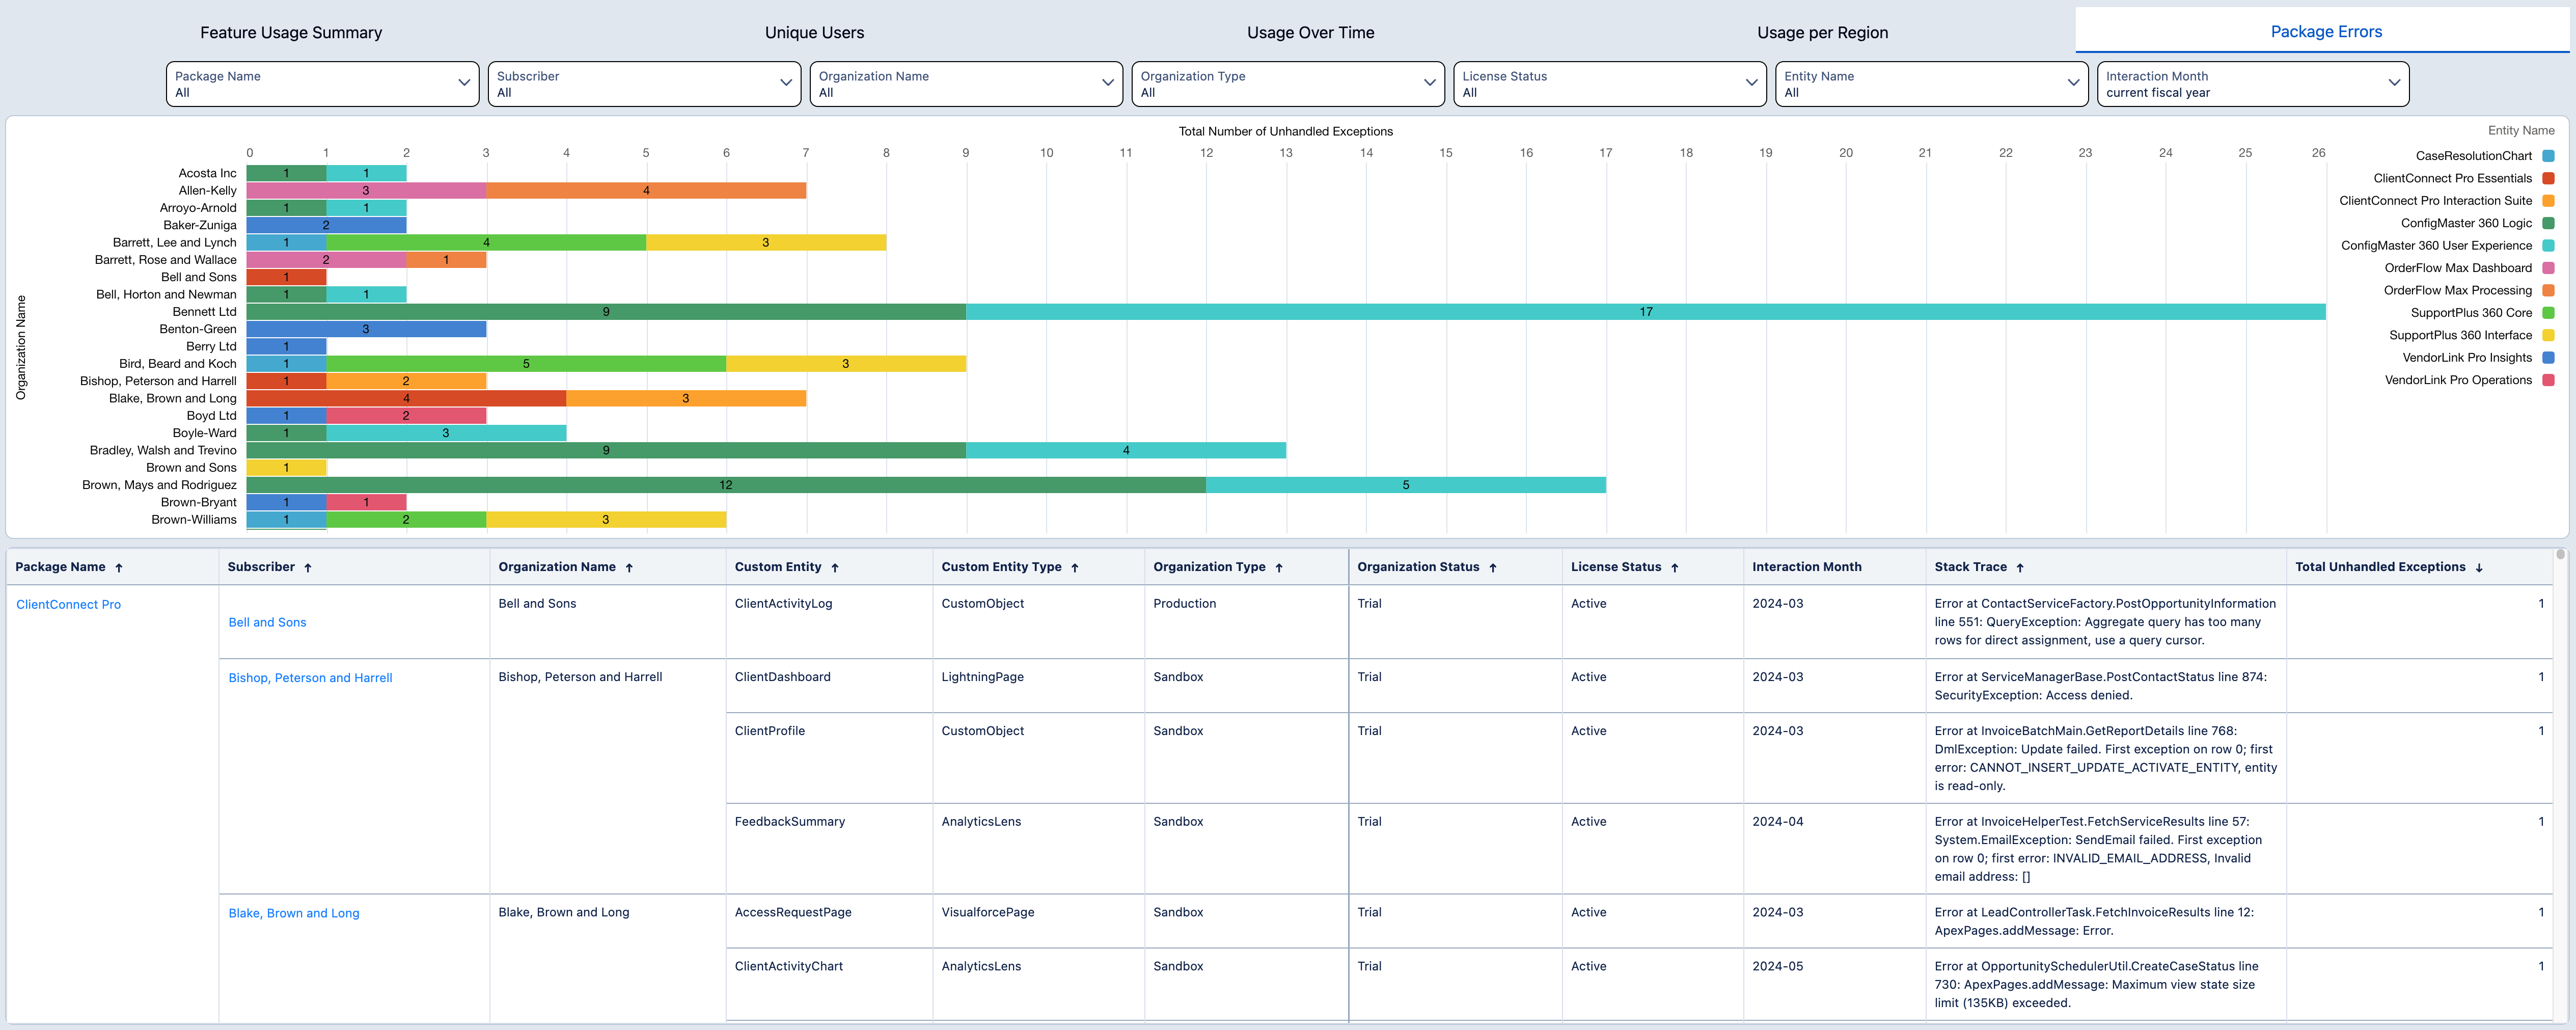
Task: Select Allen-Kelly orange bar showing 4
Action: point(646,190)
